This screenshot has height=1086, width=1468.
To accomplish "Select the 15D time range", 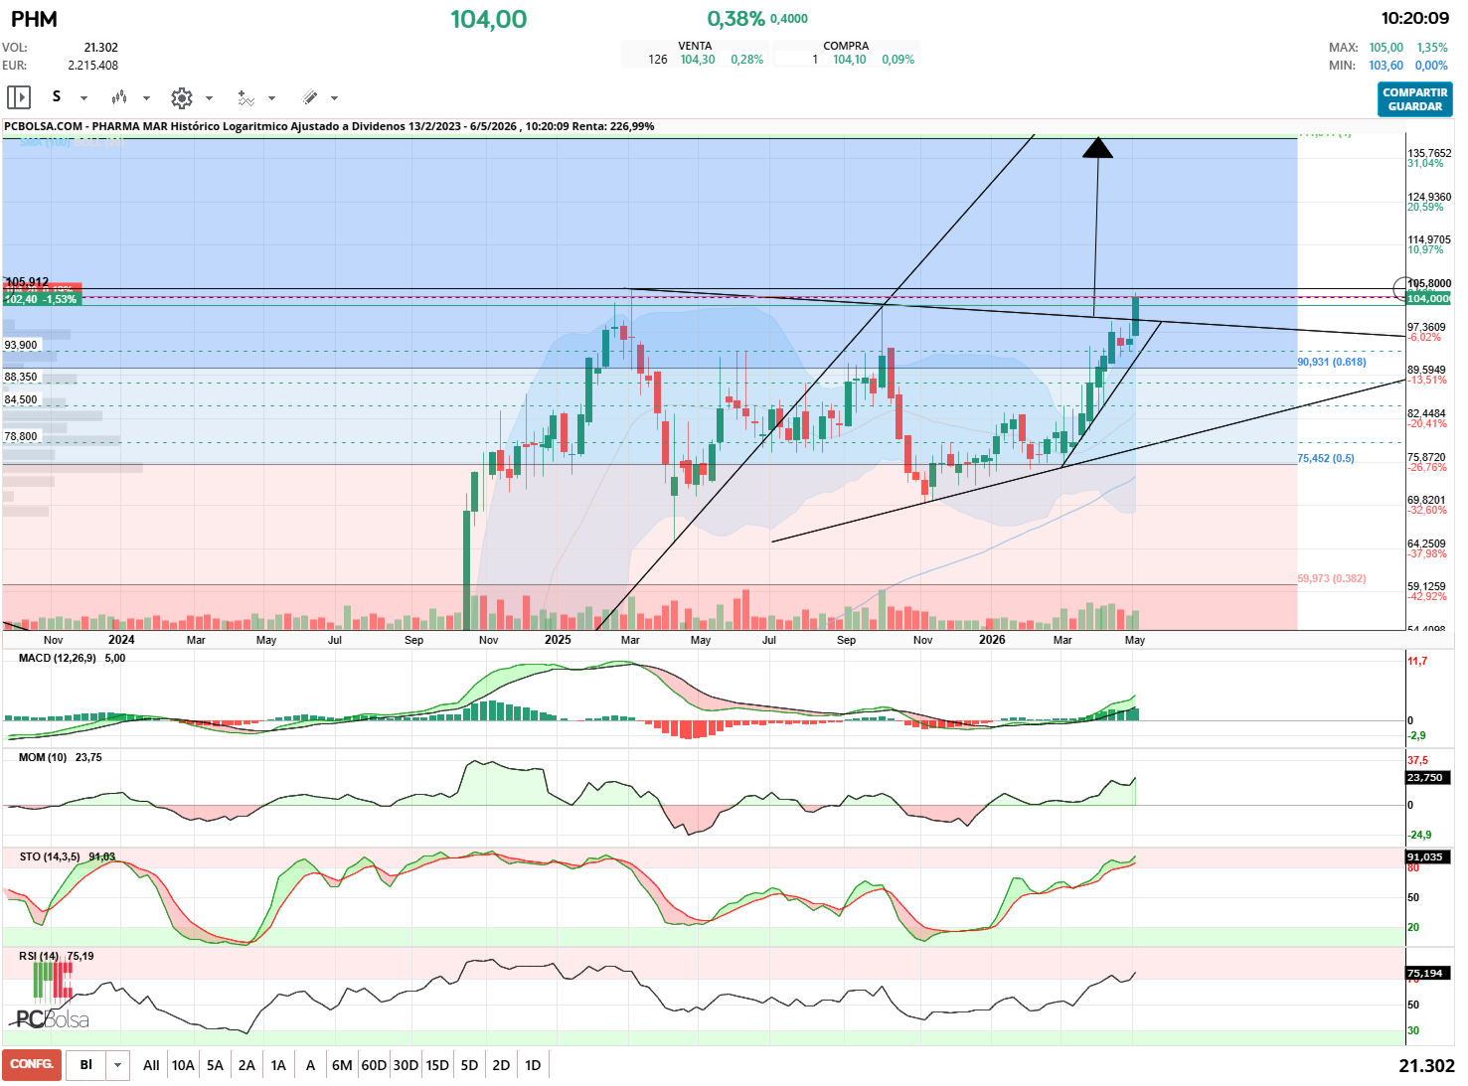I will pos(437,1065).
